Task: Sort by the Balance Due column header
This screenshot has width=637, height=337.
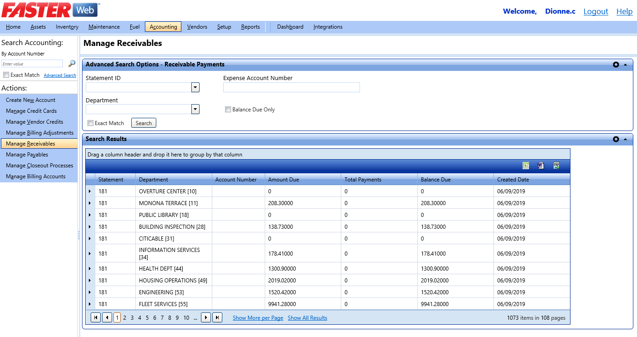Action: pos(436,180)
